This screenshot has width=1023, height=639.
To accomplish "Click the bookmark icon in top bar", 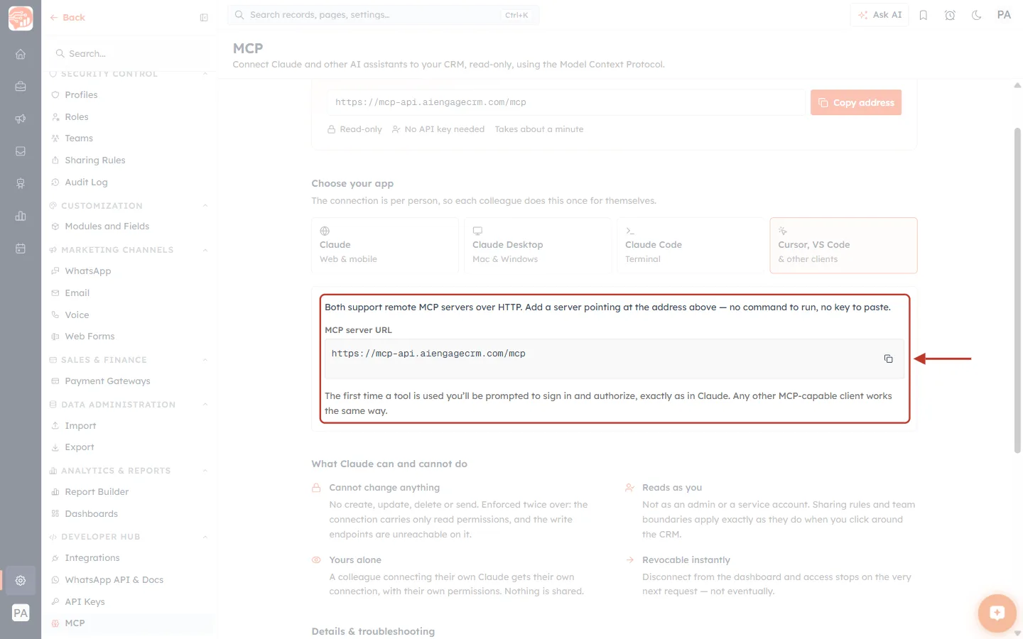I will 924,15.
